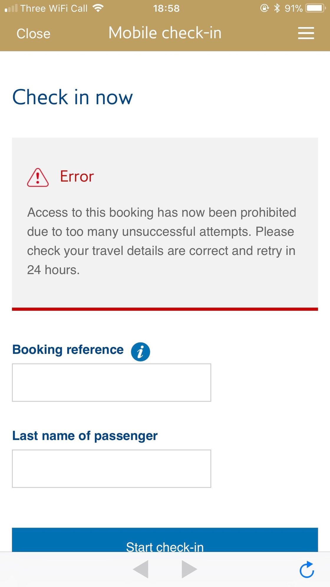Screen dimensions: 330x587
Task: Tap the Check in now heading
Action: tap(72, 97)
